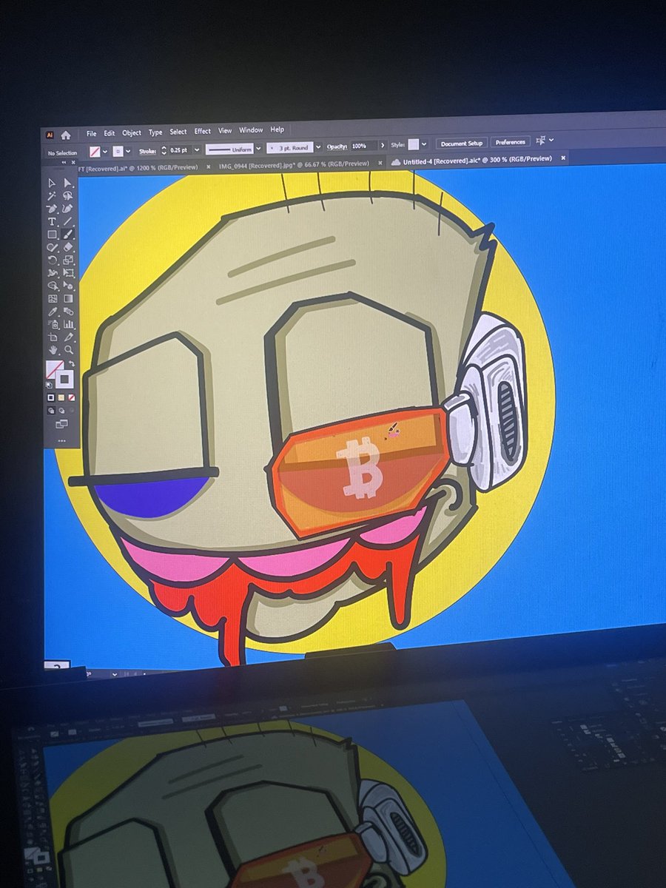666x888 pixels.
Task: Select the Free Transform tool
Action: (x=68, y=272)
